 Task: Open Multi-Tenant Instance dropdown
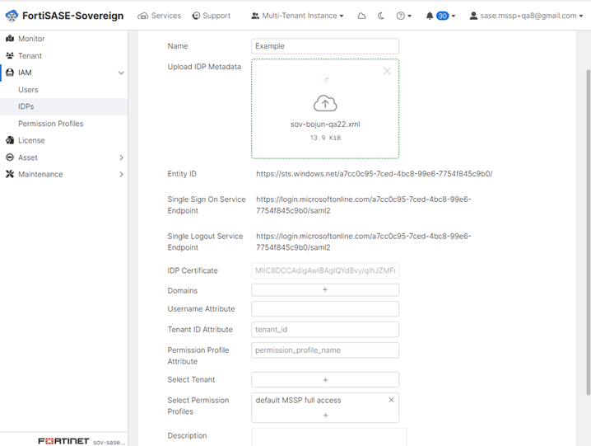click(297, 16)
